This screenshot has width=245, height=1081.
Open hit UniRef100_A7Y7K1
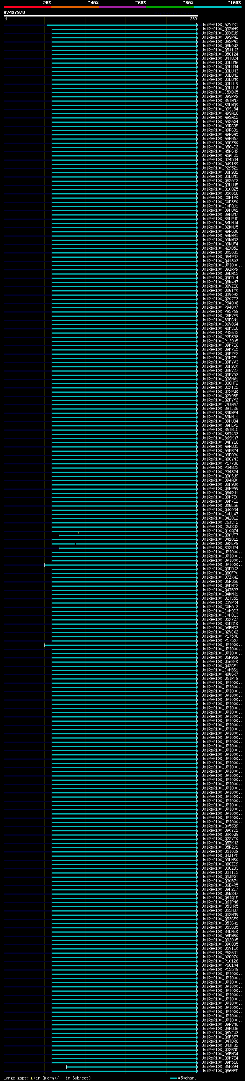219,25
